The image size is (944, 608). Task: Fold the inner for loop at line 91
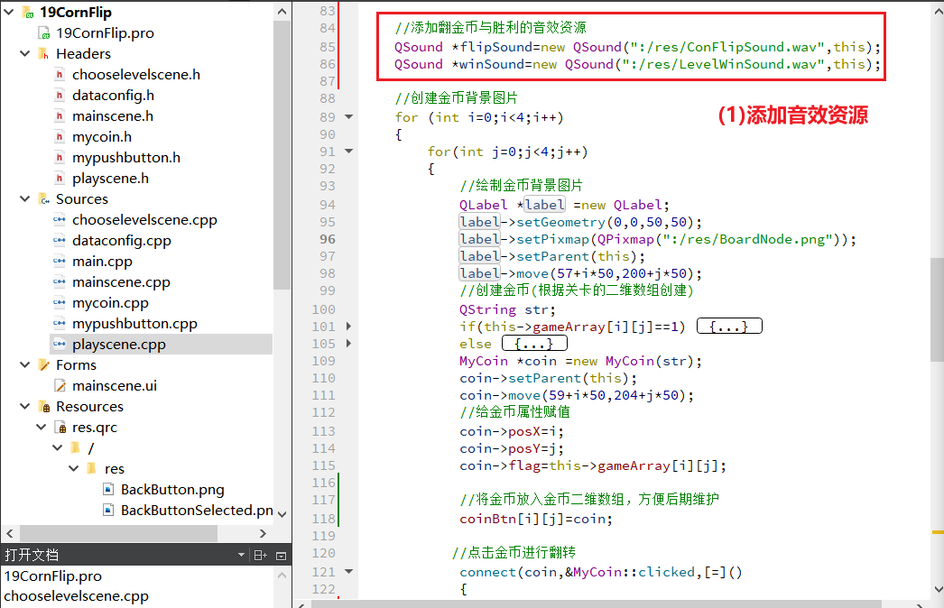(348, 151)
